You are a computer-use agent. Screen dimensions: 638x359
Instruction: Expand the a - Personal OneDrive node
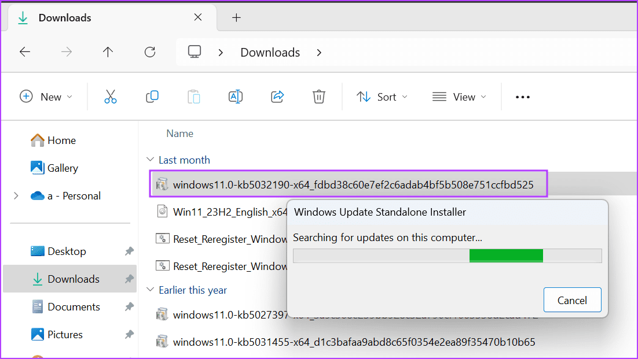pyautogui.click(x=16, y=196)
